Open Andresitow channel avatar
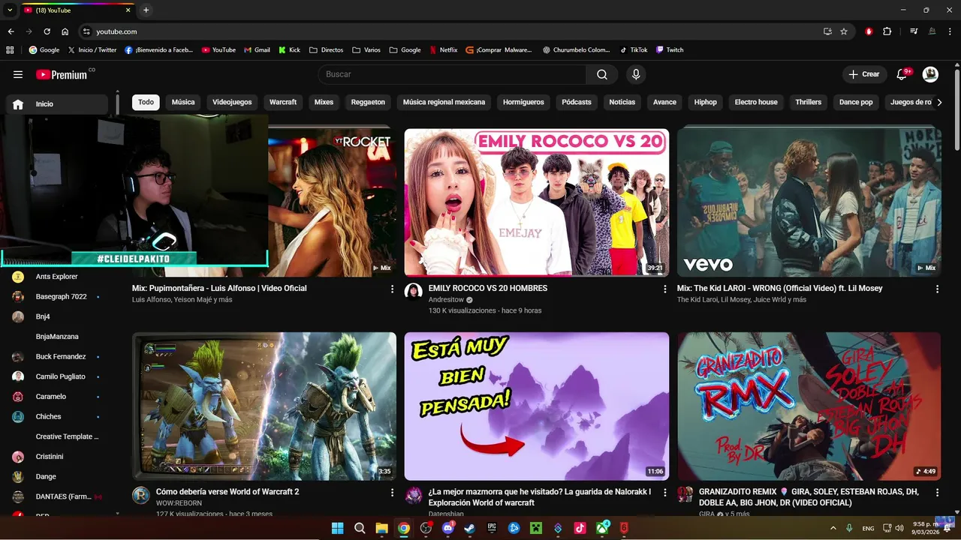Image resolution: width=961 pixels, height=540 pixels. (x=414, y=292)
